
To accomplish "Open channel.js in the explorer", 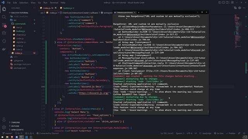I will [x=21, y=35].
